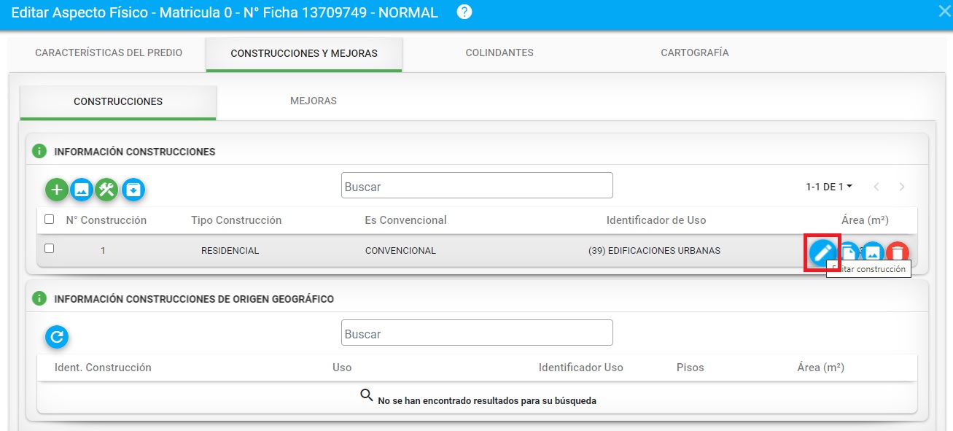
Task: Check the box for construction 1
Action: [49, 248]
